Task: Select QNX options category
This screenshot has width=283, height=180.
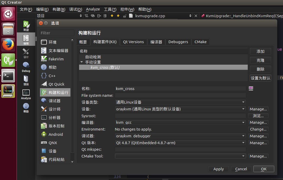Action: click(x=55, y=143)
